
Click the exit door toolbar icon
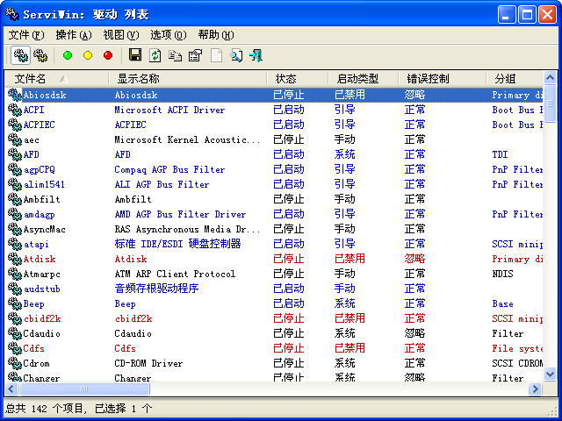(x=256, y=55)
